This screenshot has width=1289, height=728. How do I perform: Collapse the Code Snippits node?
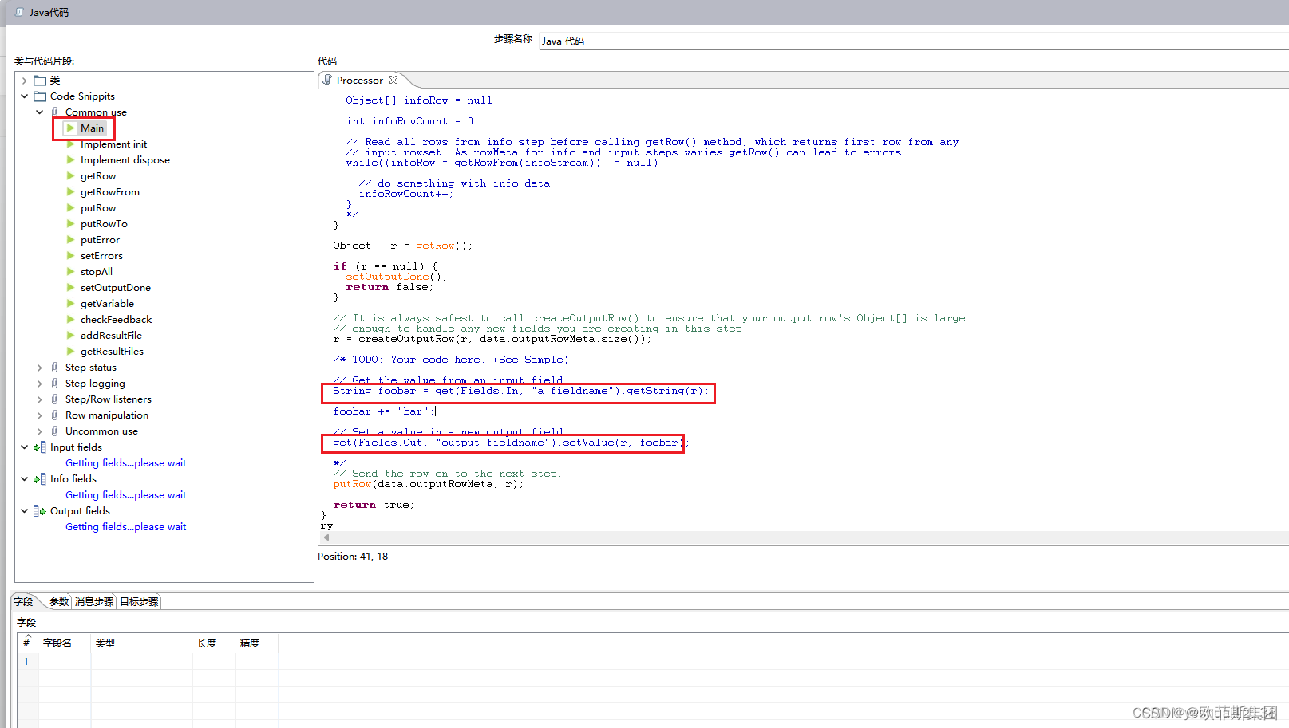coord(25,96)
